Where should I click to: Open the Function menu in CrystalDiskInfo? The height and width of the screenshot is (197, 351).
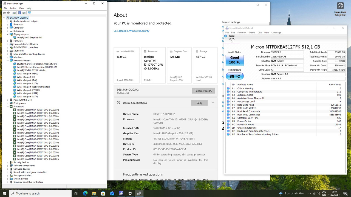pos(242,33)
